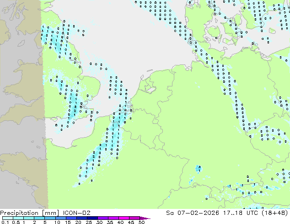
Task: Click the "Precipitation [mm]" title text
Action: [30, 213]
